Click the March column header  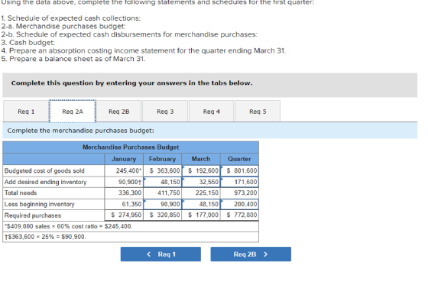coord(201,159)
